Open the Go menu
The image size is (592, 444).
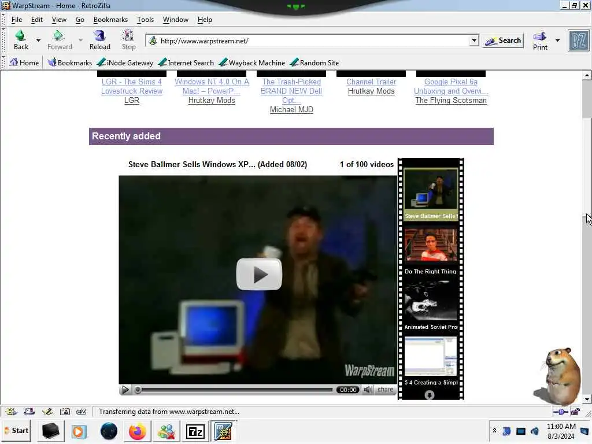coord(80,20)
